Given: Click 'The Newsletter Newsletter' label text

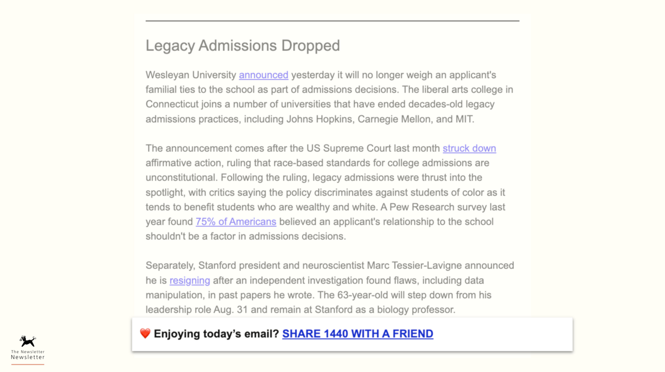Looking at the screenshot, I should (x=28, y=355).
